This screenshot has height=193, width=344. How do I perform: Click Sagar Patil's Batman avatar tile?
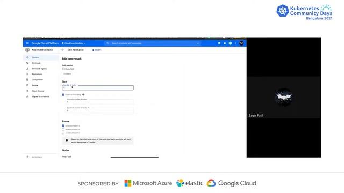point(284,97)
